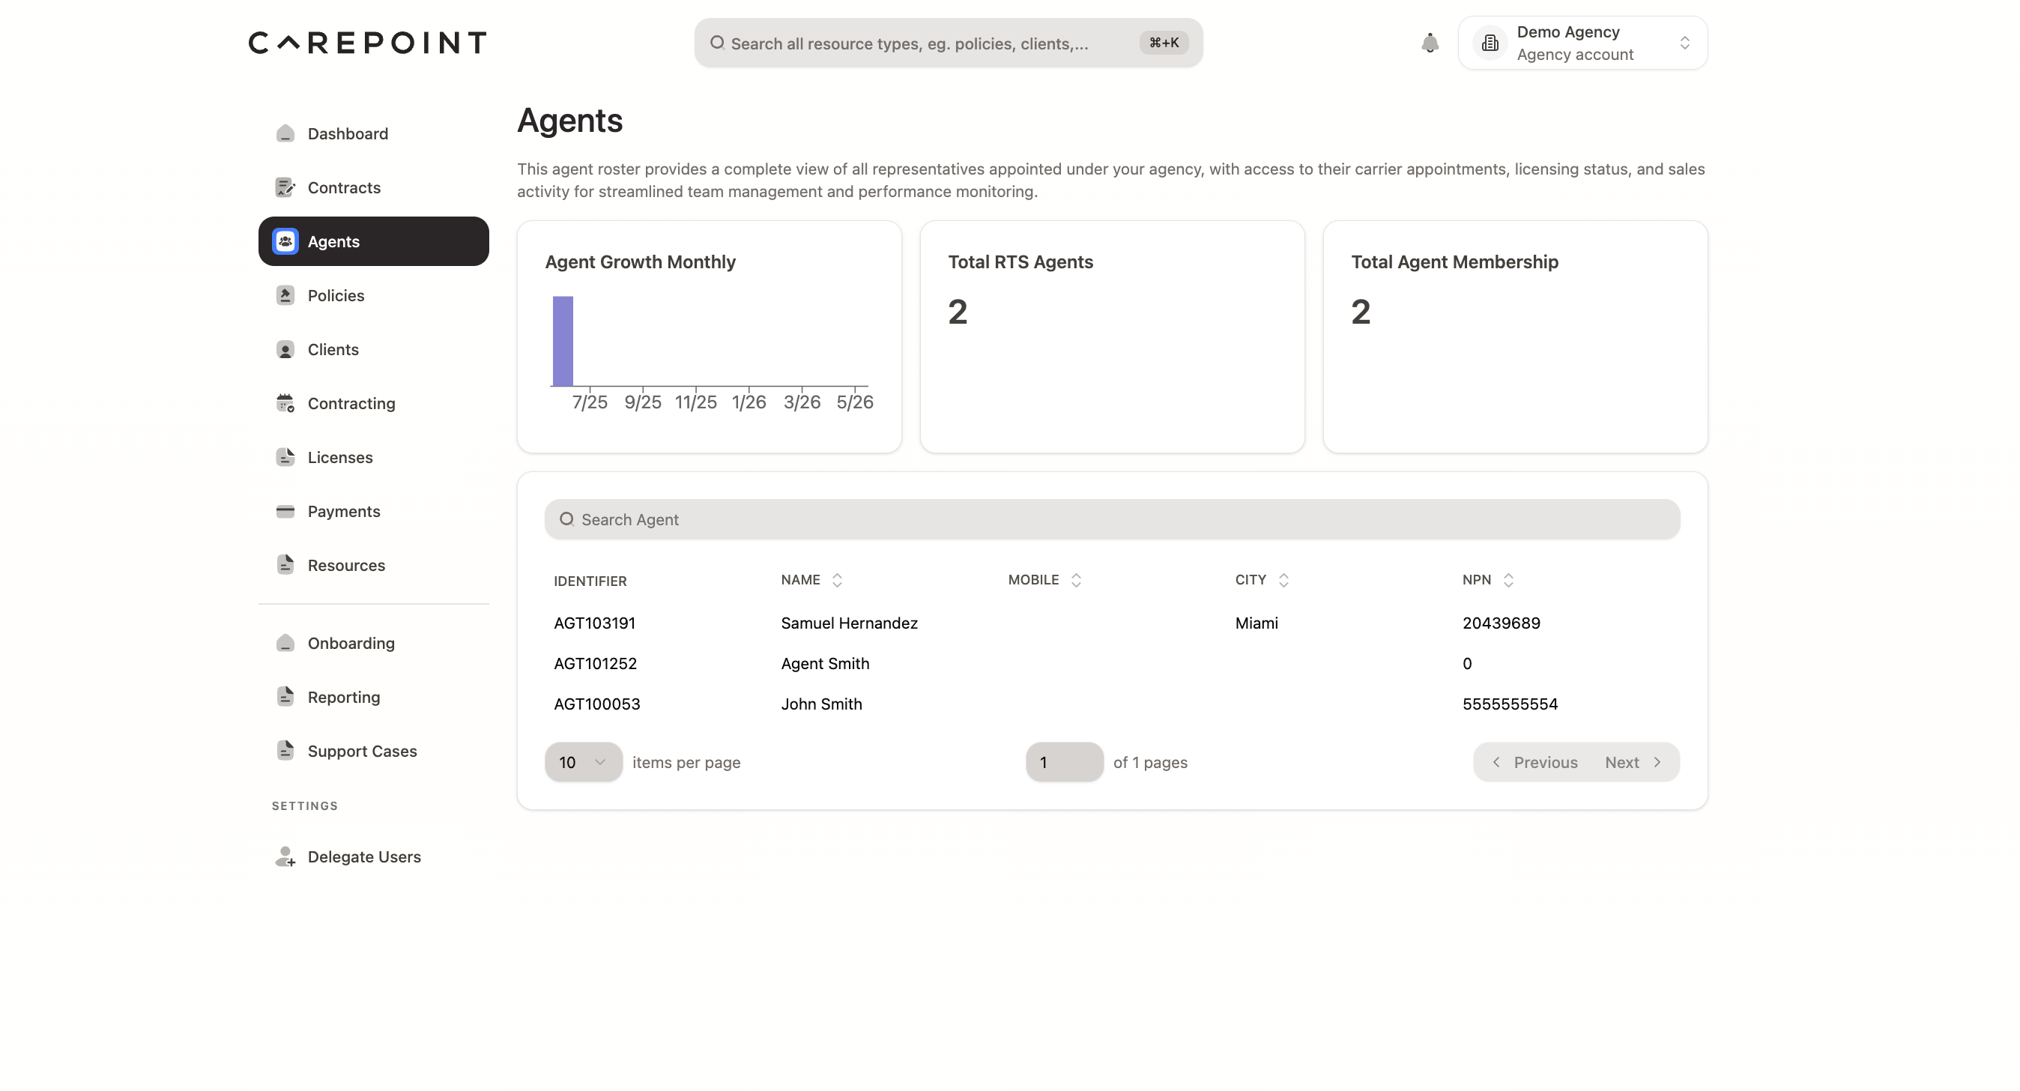2020x1091 pixels.
Task: Open agent AGT101252 identifier
Action: [x=595, y=665]
